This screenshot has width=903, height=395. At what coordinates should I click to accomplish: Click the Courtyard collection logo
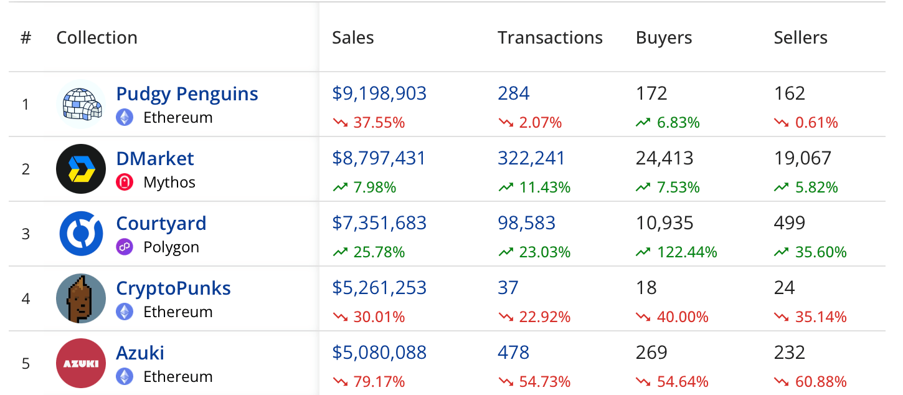81,234
